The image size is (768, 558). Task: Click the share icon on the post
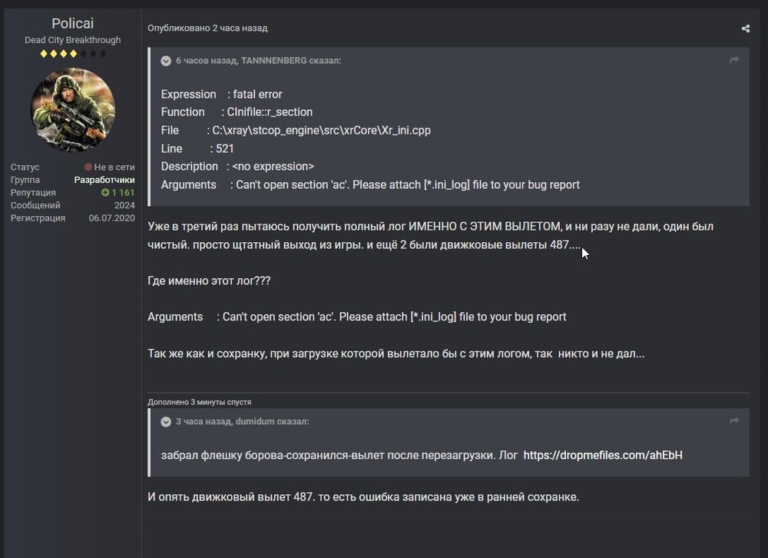point(745,28)
